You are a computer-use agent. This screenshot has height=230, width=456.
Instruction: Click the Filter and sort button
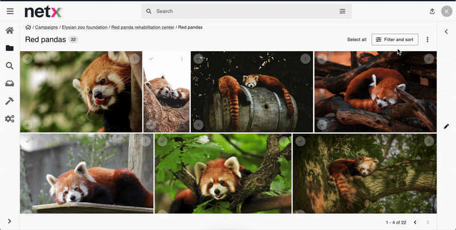(394, 40)
